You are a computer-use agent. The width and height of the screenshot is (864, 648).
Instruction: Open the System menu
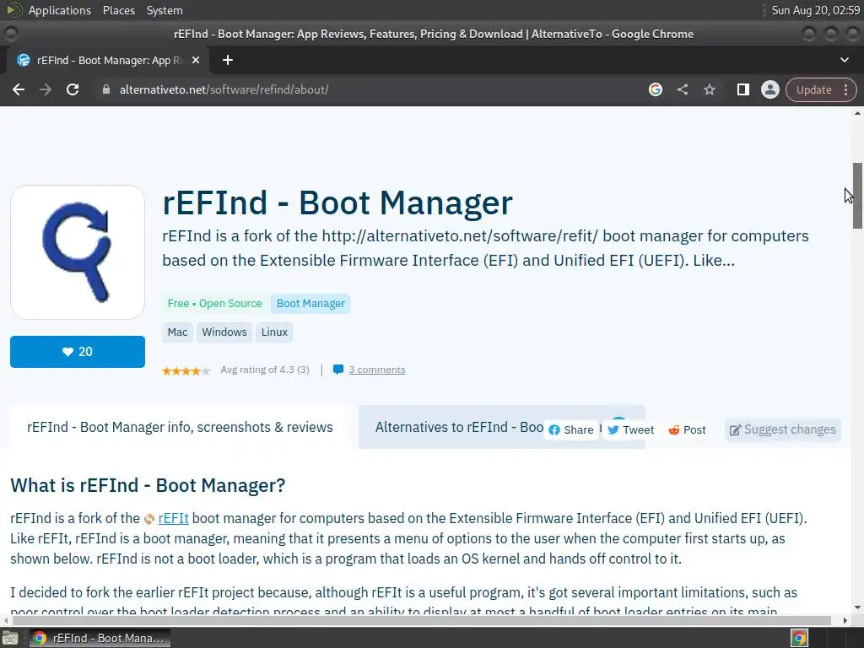click(165, 10)
